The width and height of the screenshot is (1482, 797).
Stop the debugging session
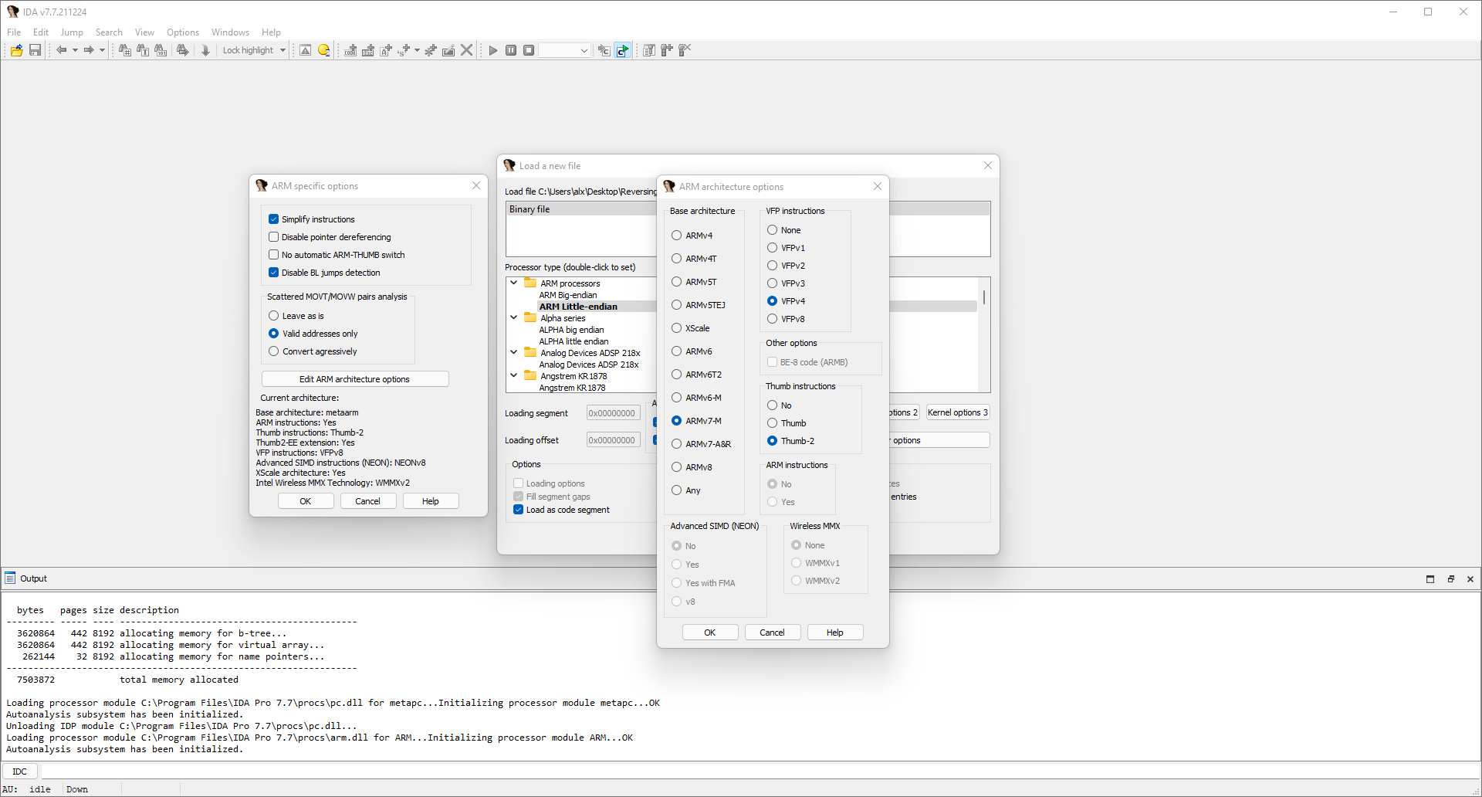coord(528,49)
